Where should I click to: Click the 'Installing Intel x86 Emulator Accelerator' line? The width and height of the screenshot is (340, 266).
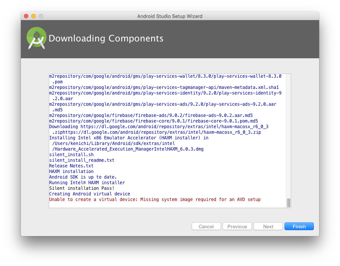click(x=129, y=138)
